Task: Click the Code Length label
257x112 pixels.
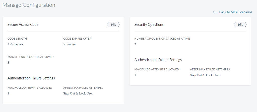Action: [17, 39]
